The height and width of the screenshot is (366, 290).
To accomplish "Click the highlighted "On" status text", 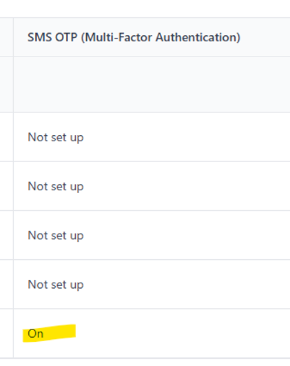I will 35,334.
